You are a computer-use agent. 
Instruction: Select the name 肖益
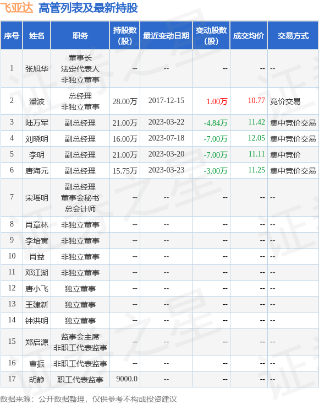(37, 257)
